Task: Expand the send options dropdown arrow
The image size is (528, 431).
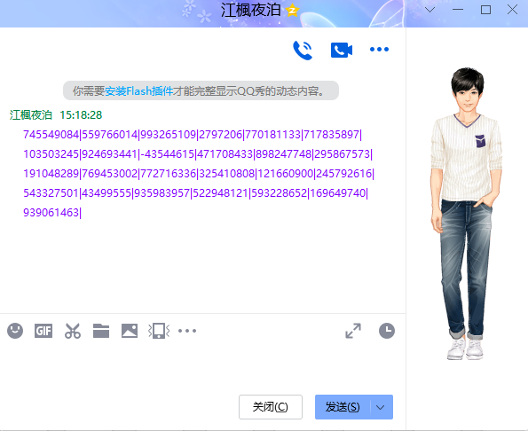Action: [381, 407]
